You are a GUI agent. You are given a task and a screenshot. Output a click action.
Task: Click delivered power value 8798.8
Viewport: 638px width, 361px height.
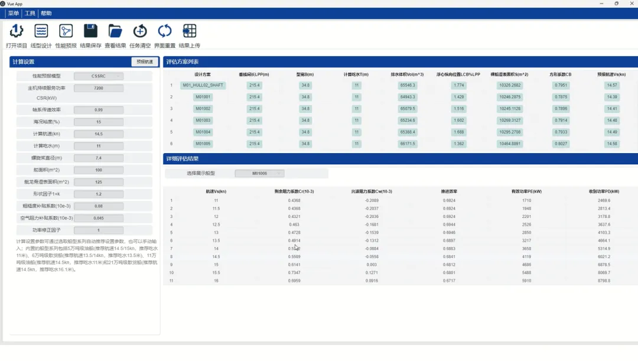(x=604, y=281)
